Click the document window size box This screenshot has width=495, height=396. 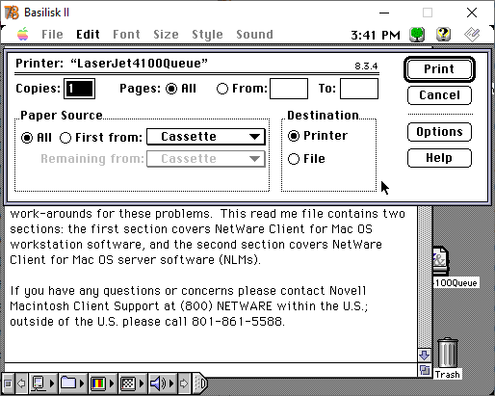point(425,370)
